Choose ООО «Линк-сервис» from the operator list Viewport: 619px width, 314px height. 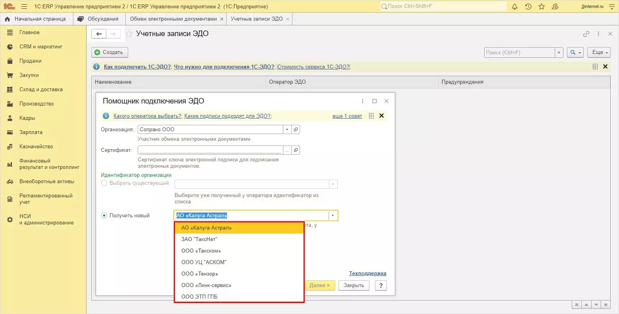[x=239, y=285]
